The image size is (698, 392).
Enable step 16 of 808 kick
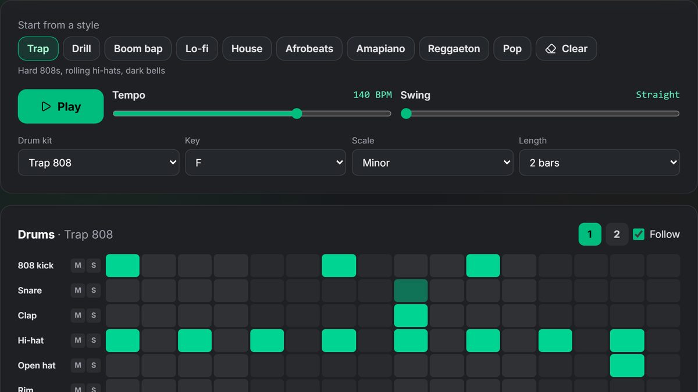click(663, 265)
